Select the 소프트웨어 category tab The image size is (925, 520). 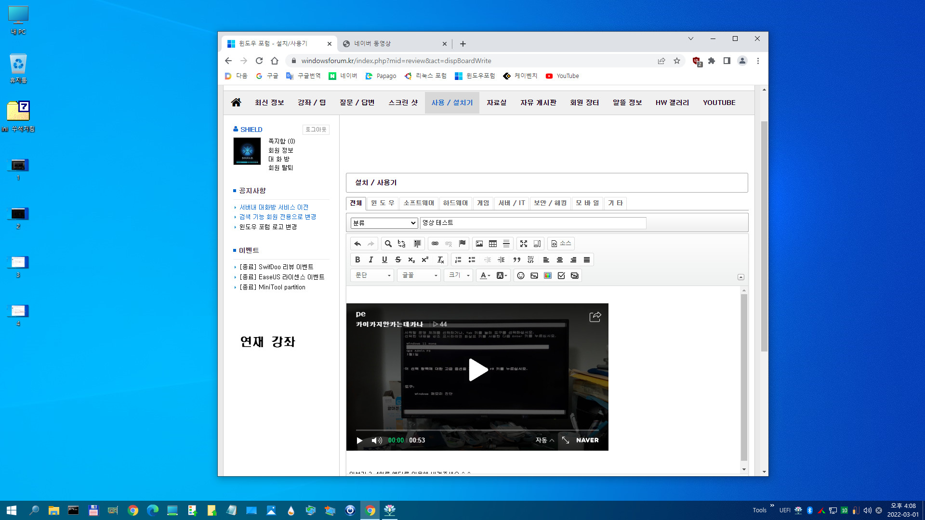419,203
